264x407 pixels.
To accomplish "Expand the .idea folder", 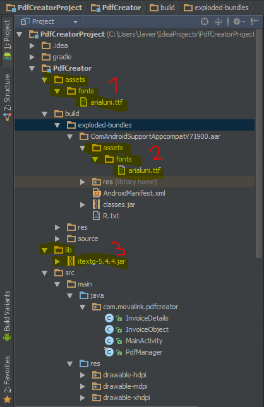I will [32, 45].
